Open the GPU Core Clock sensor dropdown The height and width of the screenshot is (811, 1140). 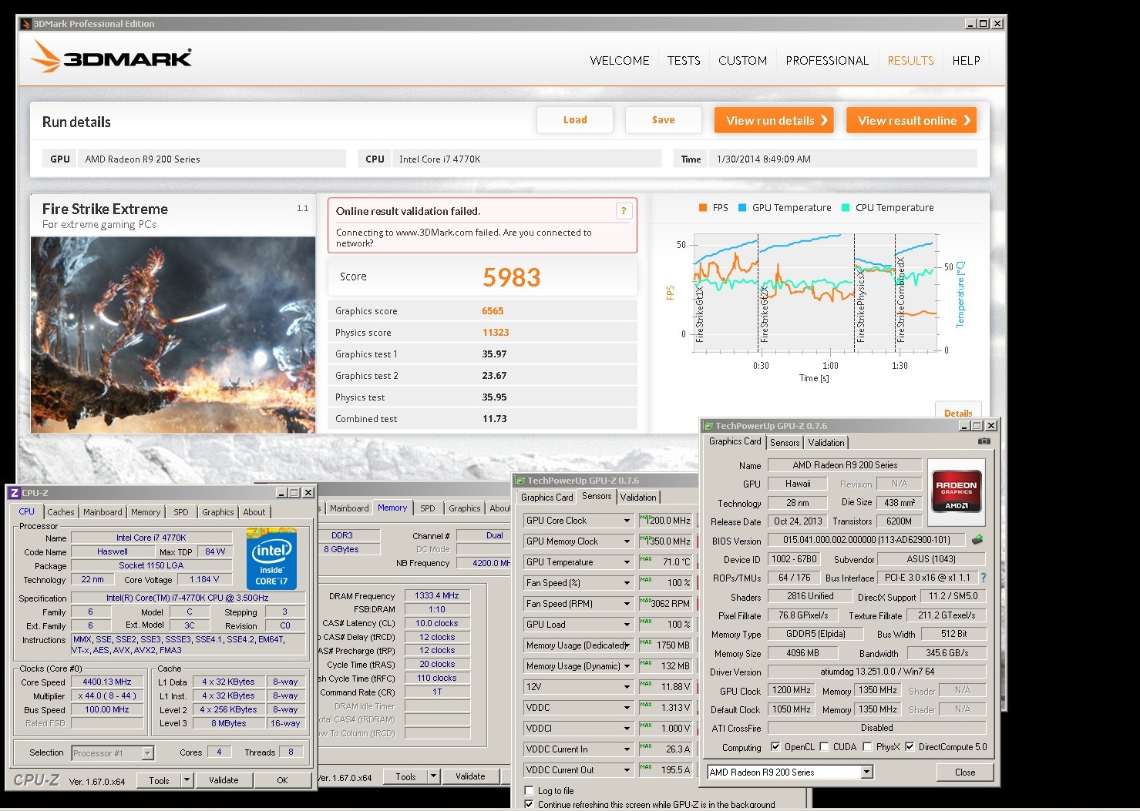pyautogui.click(x=627, y=521)
